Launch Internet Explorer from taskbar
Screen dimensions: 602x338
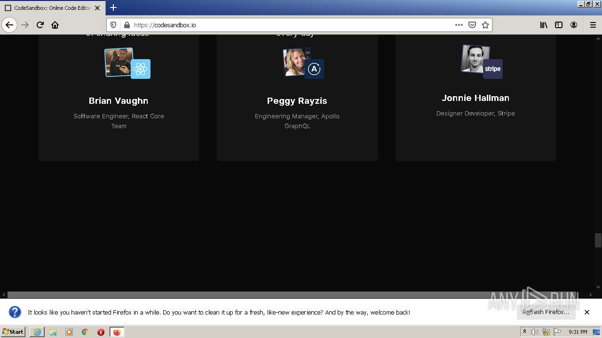coord(37,332)
